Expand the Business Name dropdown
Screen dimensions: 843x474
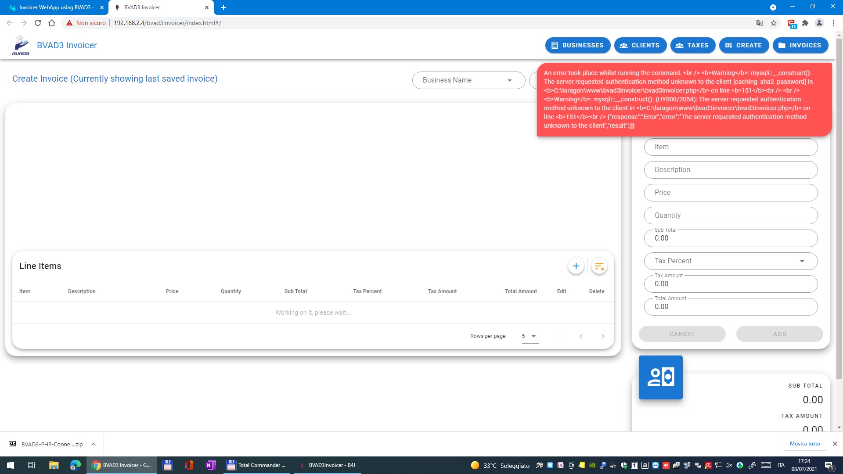click(468, 80)
